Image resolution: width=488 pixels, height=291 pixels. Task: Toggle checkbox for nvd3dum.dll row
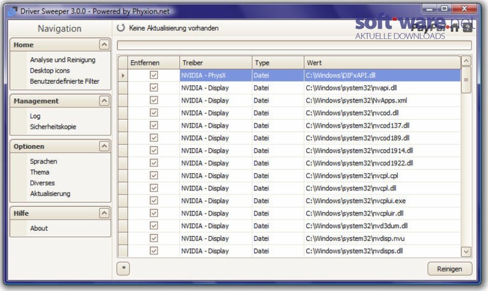tap(154, 225)
